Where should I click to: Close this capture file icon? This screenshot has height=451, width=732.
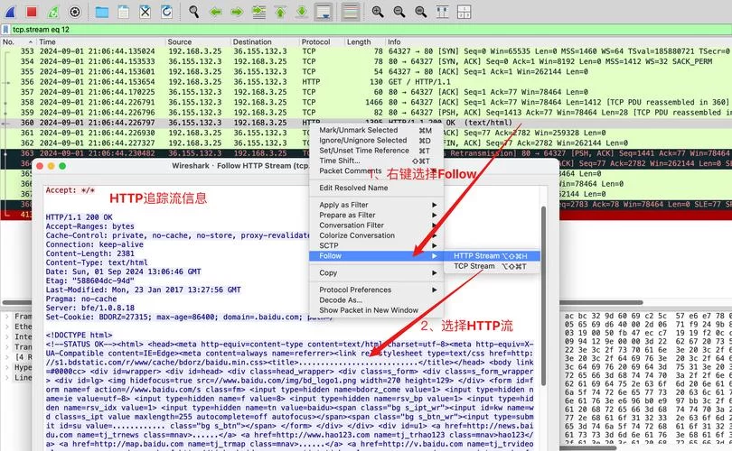point(145,12)
